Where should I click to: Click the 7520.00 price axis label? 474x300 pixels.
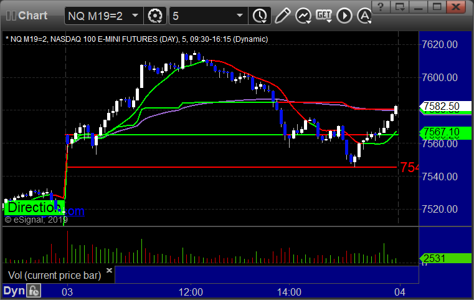440,209
